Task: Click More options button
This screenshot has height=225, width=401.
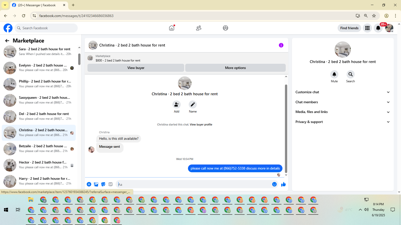Action: [x=235, y=68]
